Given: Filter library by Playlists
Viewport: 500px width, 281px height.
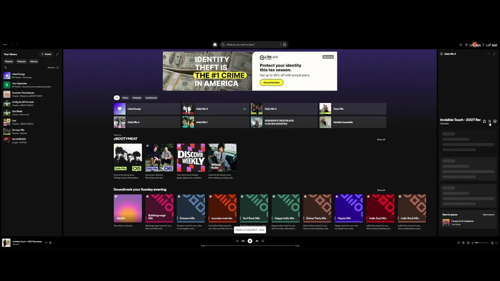Looking at the screenshot, I should tap(9, 61).
